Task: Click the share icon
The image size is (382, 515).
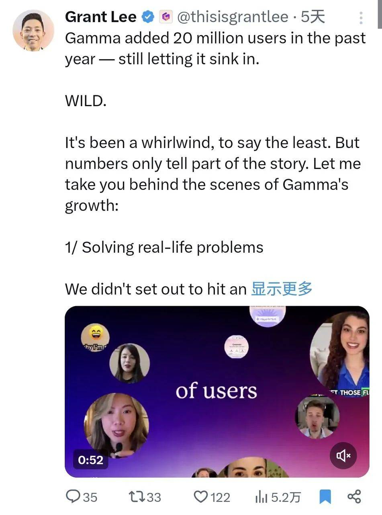Action: [354, 496]
